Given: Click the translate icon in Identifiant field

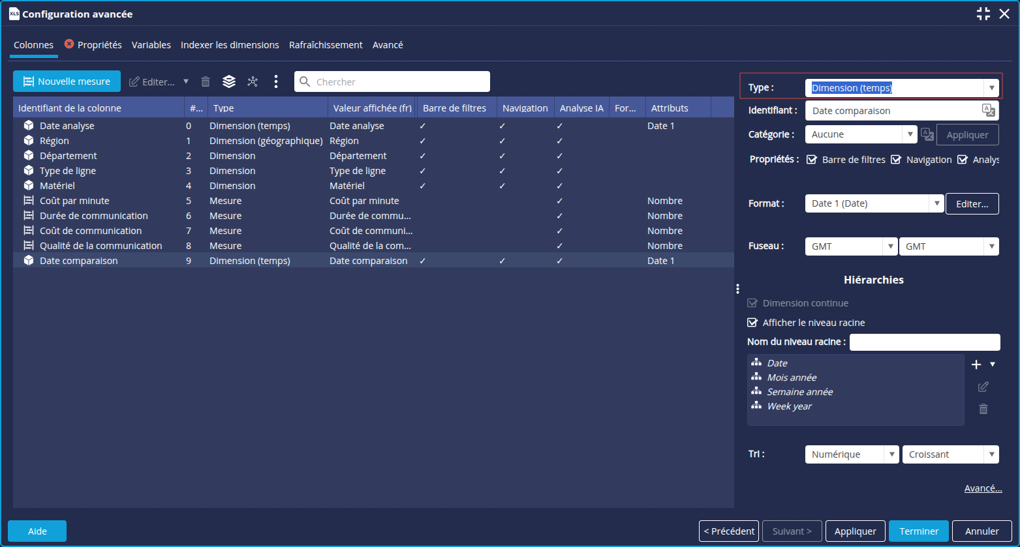Looking at the screenshot, I should pos(988,110).
